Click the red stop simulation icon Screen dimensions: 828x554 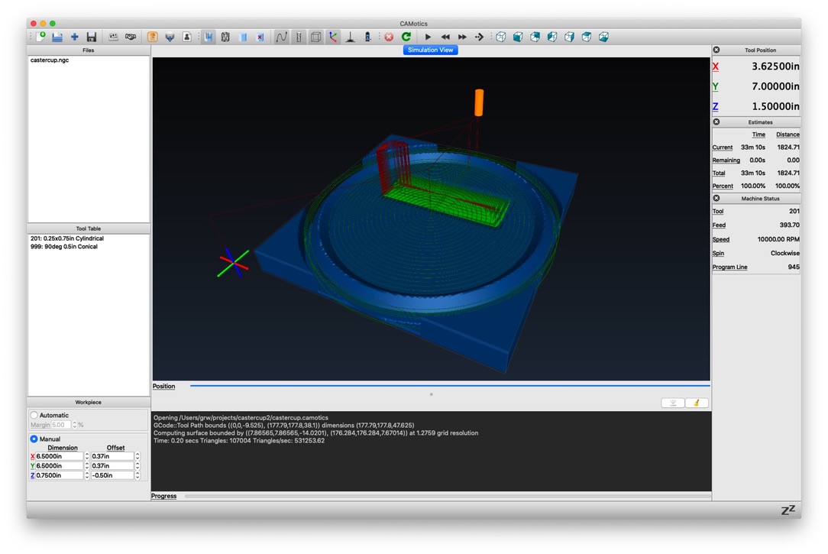[x=390, y=37]
